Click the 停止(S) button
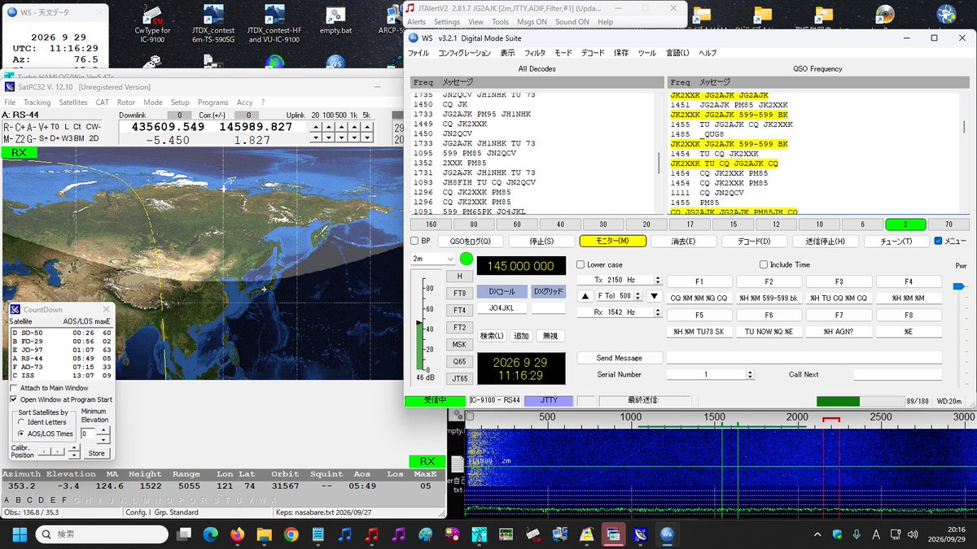The width and height of the screenshot is (977, 549). 541,241
